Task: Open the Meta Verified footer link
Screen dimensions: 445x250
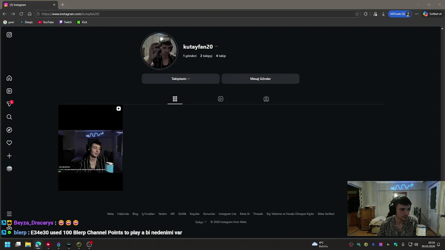Action: 326,214
